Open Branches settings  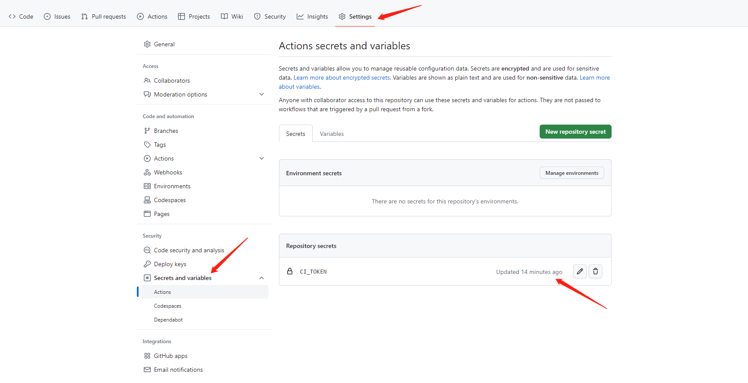click(x=204, y=131)
